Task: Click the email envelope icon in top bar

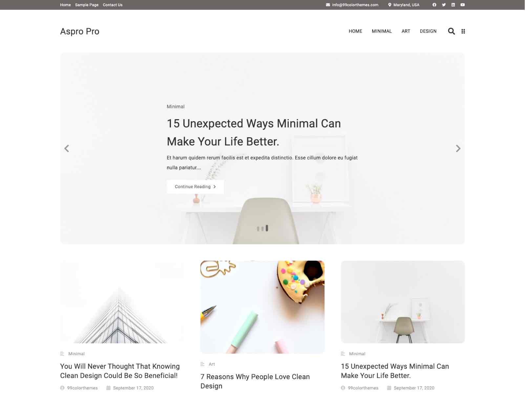Action: [x=328, y=5]
